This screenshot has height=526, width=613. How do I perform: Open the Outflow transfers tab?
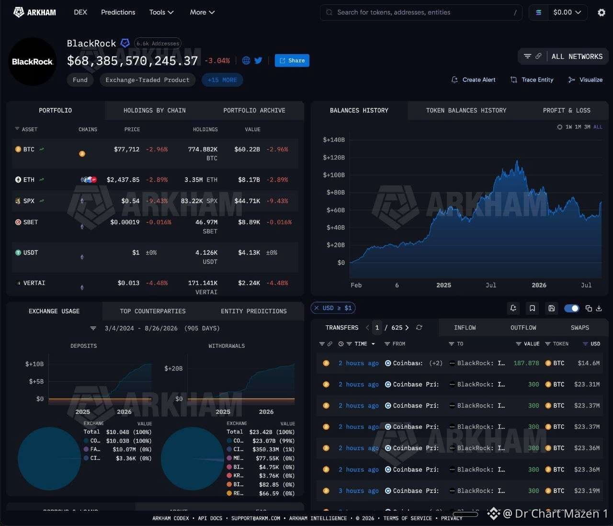pos(523,328)
